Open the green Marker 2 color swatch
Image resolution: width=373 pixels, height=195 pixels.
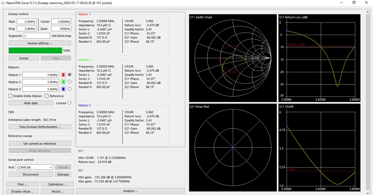tap(63, 82)
